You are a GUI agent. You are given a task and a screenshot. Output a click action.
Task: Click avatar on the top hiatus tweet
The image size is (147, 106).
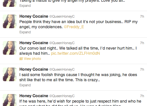coord(10,3)
